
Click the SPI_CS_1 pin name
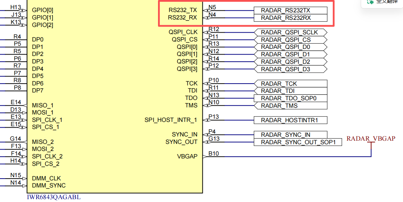pyautogui.click(x=46, y=127)
